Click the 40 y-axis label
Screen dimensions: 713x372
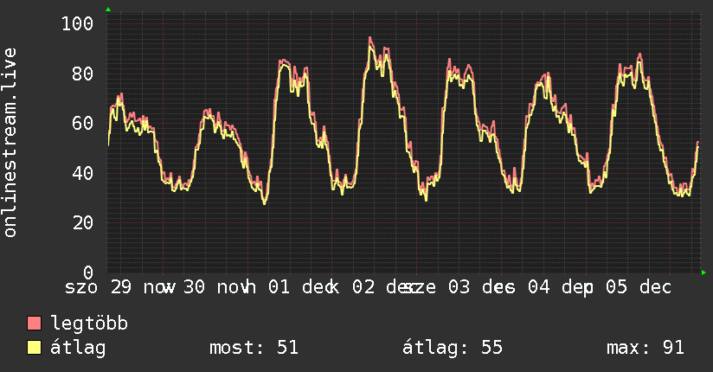pyautogui.click(x=82, y=173)
